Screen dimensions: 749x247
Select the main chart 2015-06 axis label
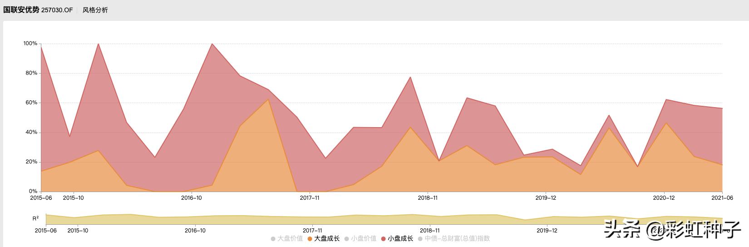41,198
